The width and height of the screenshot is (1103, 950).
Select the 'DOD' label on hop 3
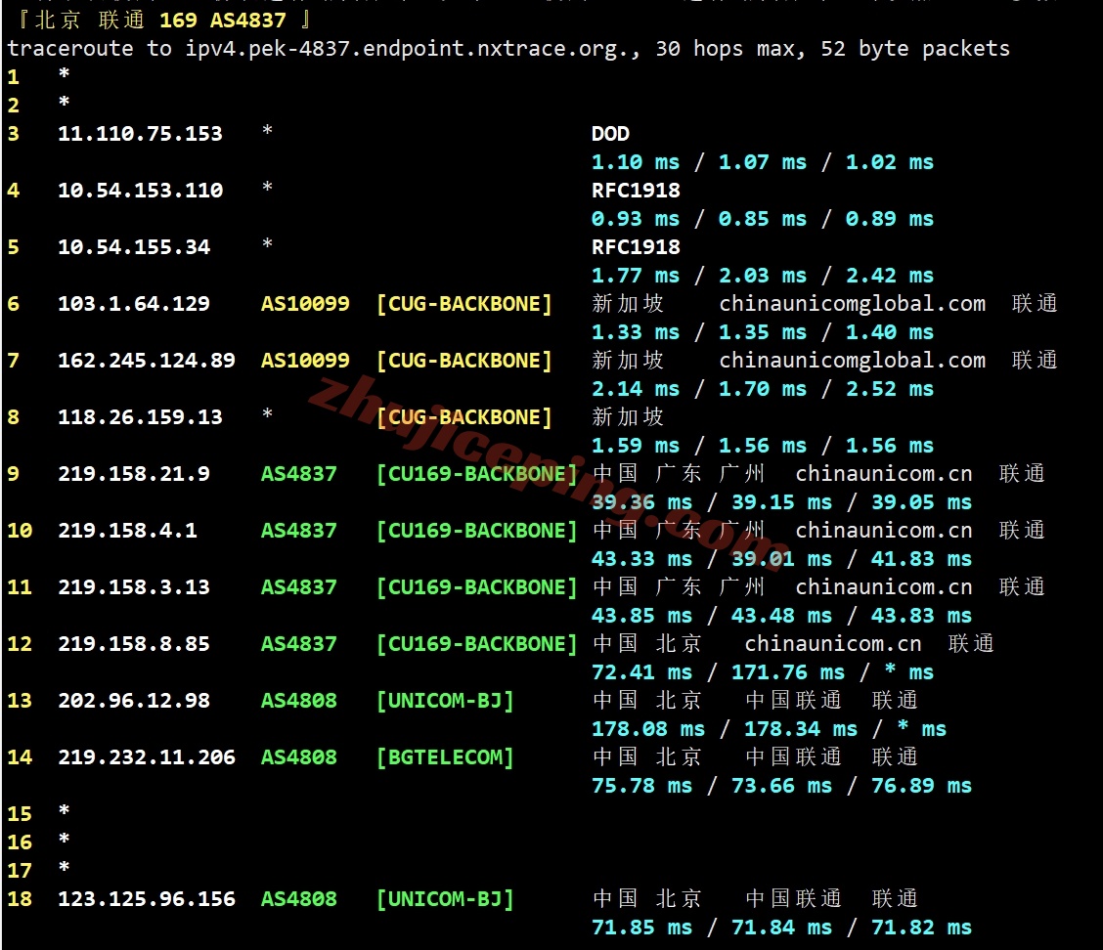(610, 134)
